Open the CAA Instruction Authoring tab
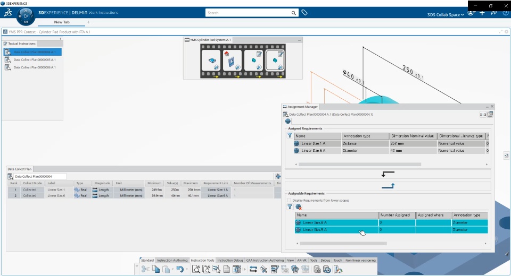Viewport: 511px width, 276px height. (265, 261)
